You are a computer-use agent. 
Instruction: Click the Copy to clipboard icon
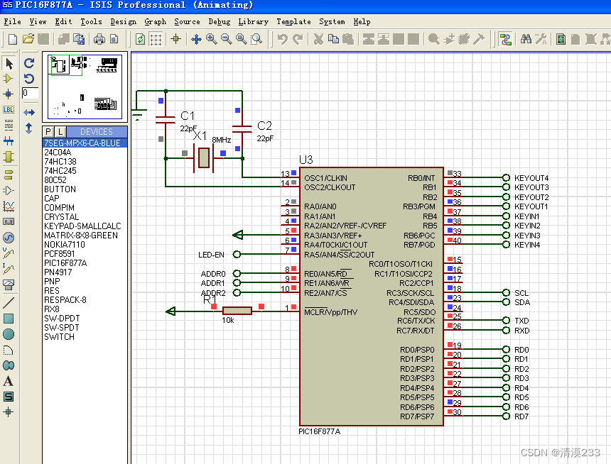(333, 39)
